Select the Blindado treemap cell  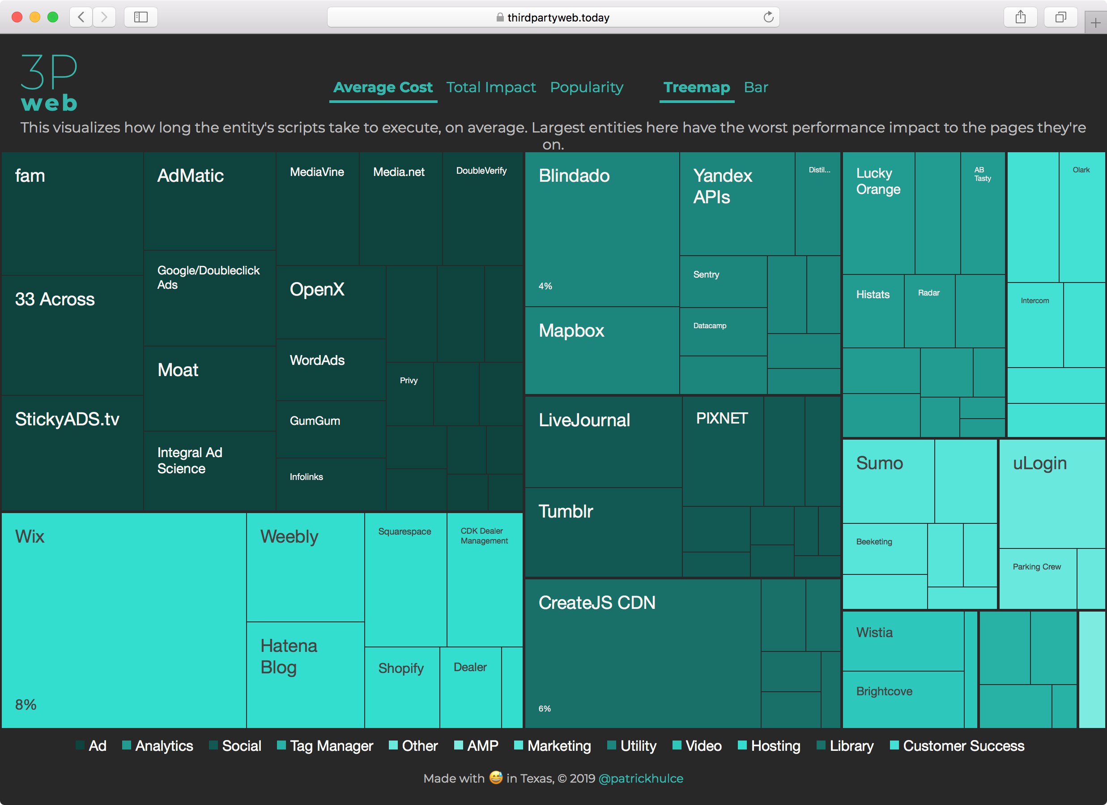[602, 229]
